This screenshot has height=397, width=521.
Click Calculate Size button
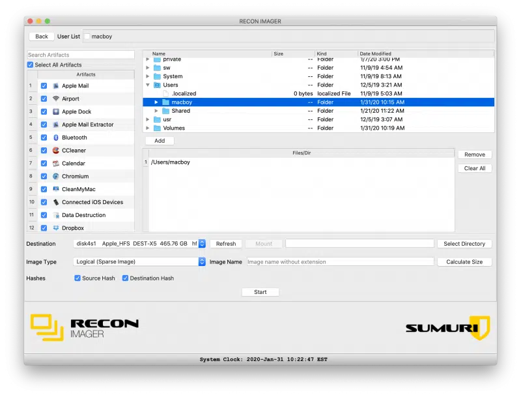click(x=464, y=262)
